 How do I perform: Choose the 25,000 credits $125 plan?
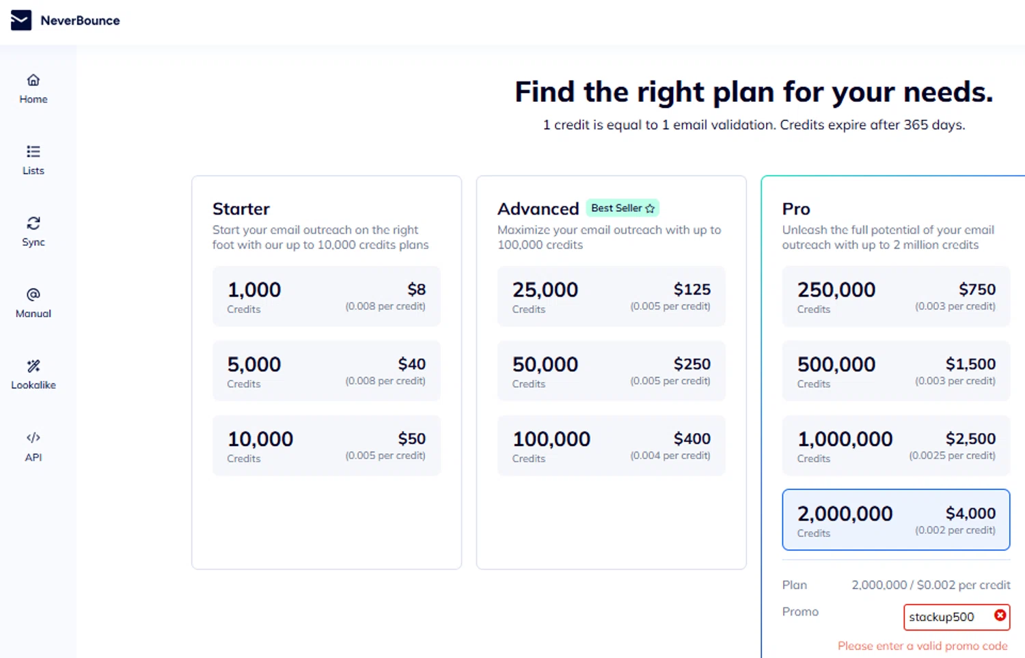pyautogui.click(x=611, y=297)
